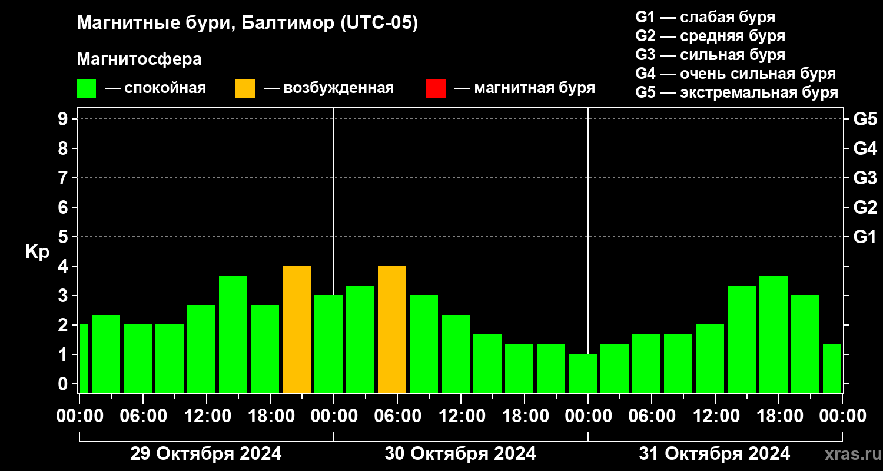Click the 'магнитная буря' legend label
The image size is (883, 471).
pyautogui.click(x=535, y=89)
